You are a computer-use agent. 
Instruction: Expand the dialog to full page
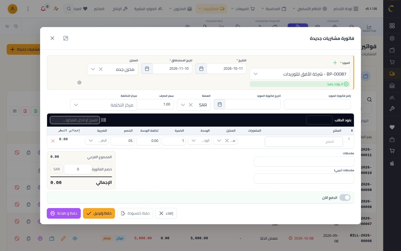click(x=66, y=38)
